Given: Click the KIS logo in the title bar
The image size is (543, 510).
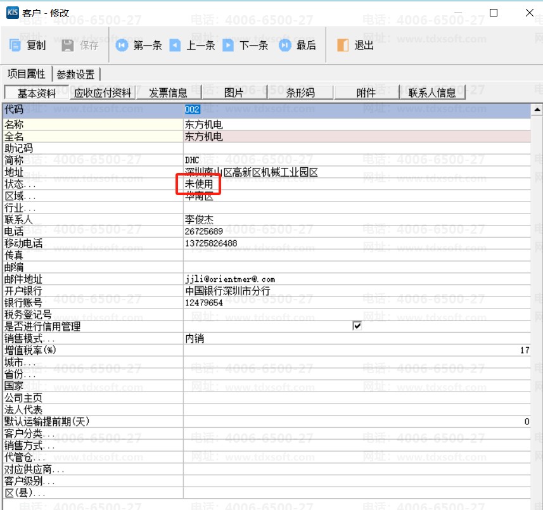Looking at the screenshot, I should tap(11, 11).
